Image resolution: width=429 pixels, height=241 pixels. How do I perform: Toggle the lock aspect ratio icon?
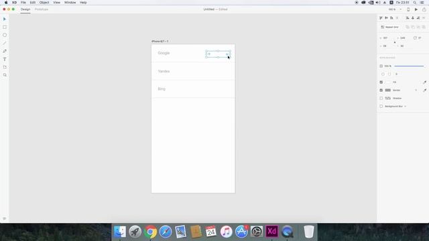pyautogui.click(x=395, y=42)
